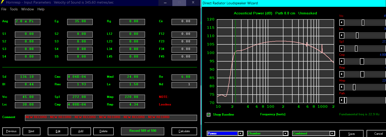Click the Vrc input field in Hornresp
Viewport: 386px width, 137px height.
click(x=28, y=97)
